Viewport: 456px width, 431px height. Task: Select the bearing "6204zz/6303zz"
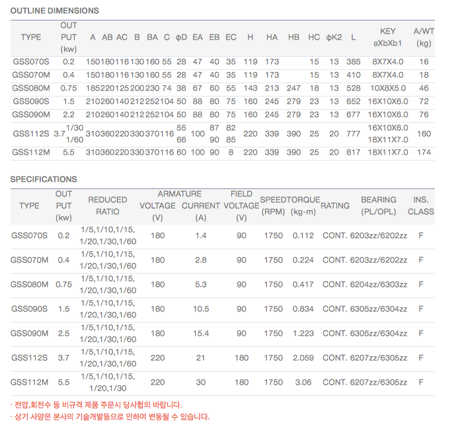coord(379,284)
